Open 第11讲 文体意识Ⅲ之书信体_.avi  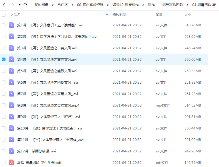(x=50, y=140)
